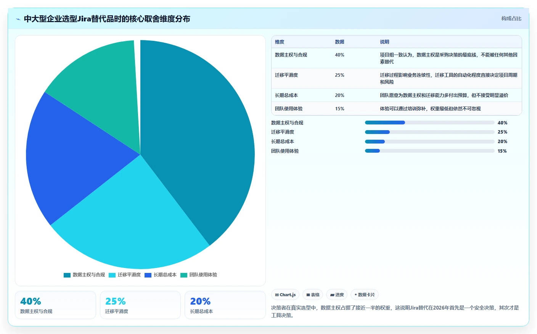
Task: Click the 团队使用体验 progress bar
Action: click(429, 151)
